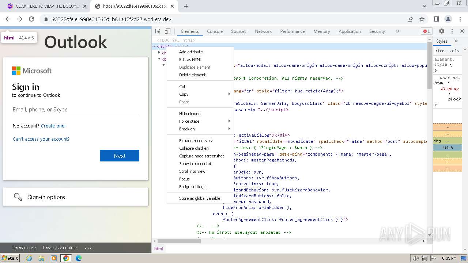
Task: Share this page icon in address bar
Action: click(x=410, y=19)
